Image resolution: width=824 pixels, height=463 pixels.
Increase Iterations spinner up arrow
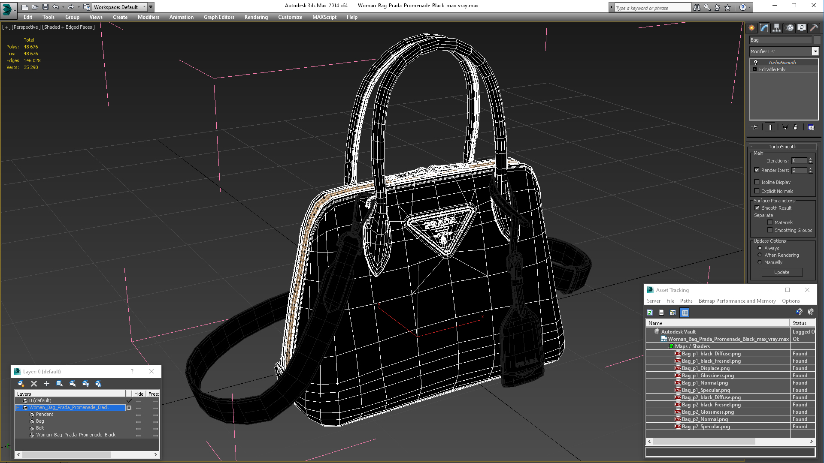[810, 159]
